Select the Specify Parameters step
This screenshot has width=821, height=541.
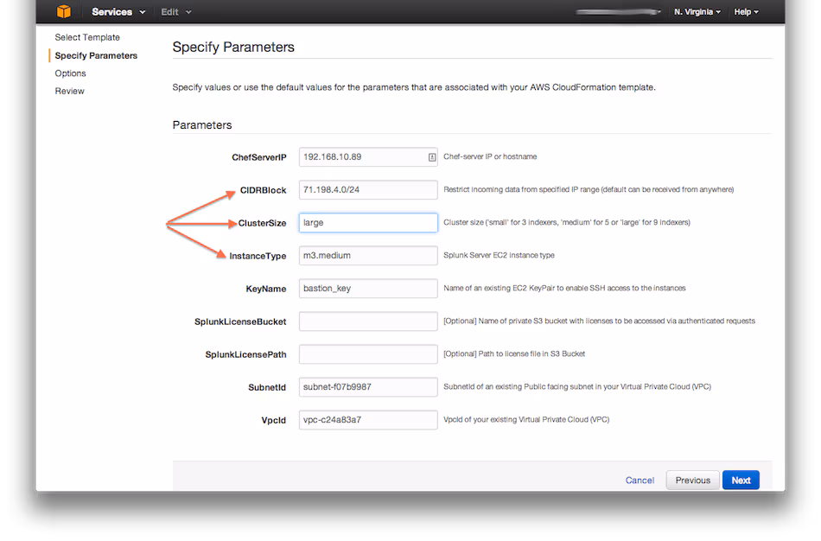94,54
